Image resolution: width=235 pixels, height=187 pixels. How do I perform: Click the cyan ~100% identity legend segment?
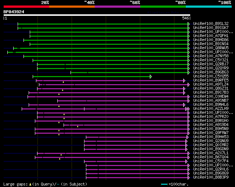point(209,7)
